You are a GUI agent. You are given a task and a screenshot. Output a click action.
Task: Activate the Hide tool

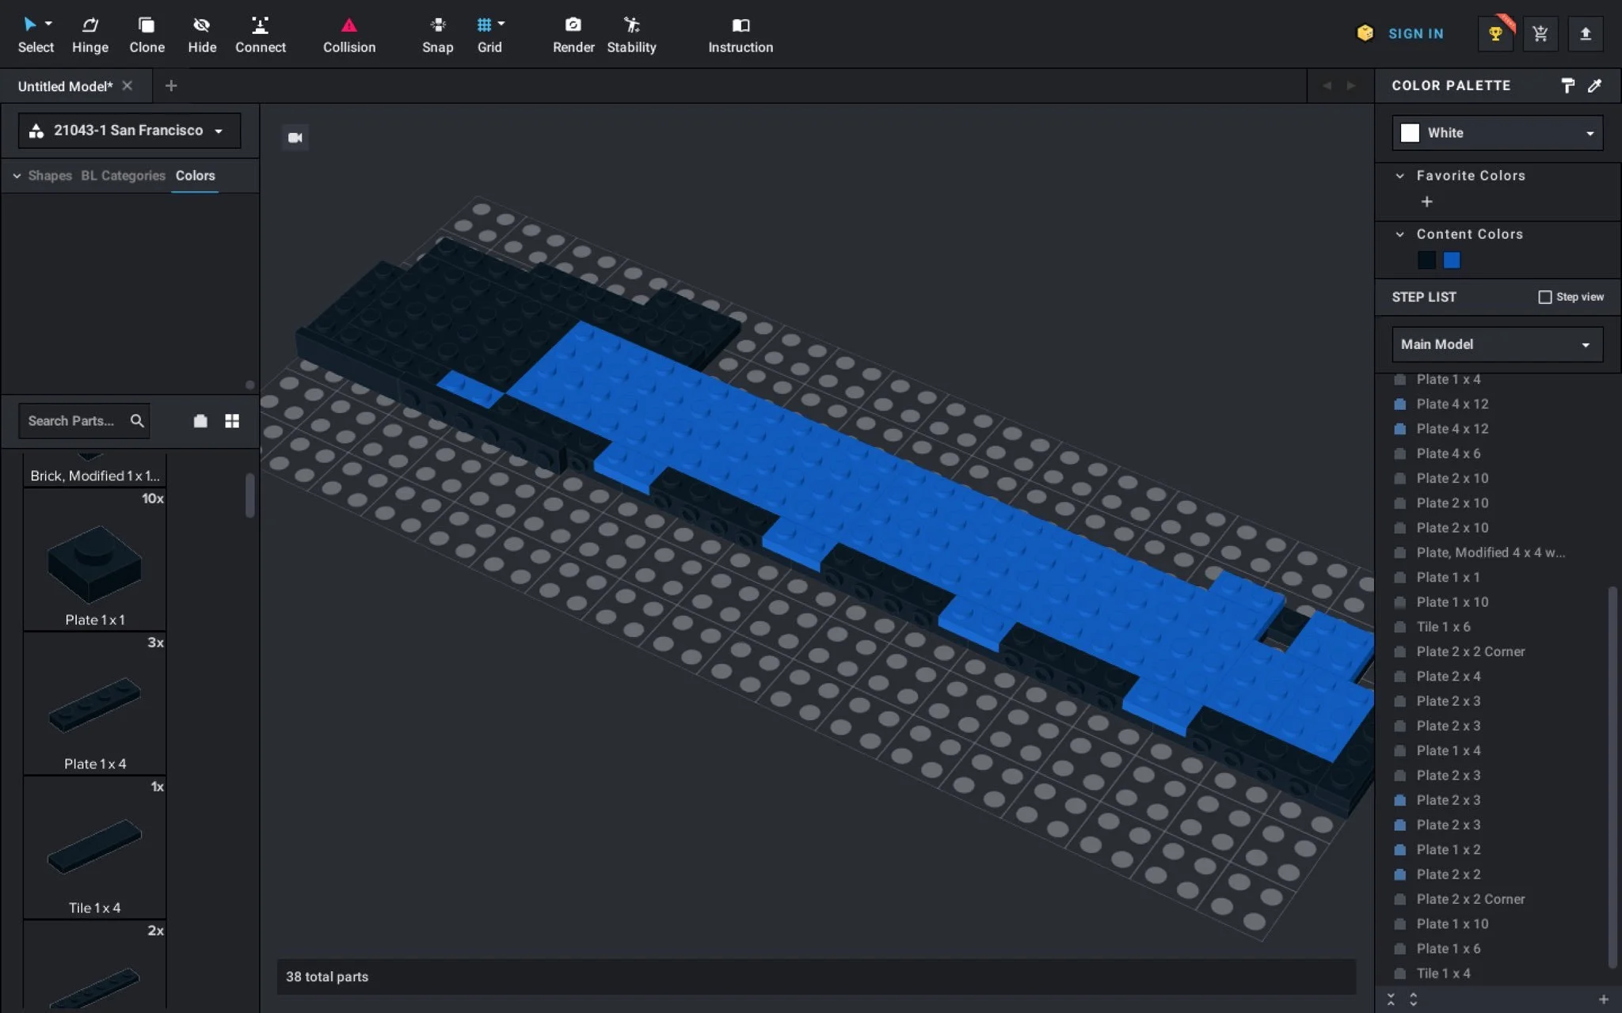(x=201, y=35)
